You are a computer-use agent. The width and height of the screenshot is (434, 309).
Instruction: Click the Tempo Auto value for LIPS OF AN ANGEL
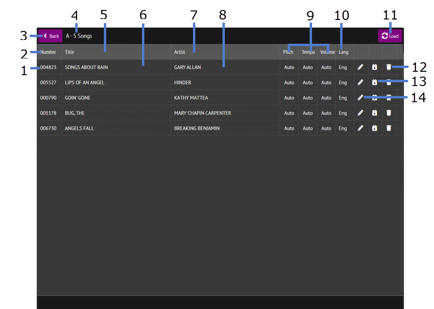coord(308,83)
